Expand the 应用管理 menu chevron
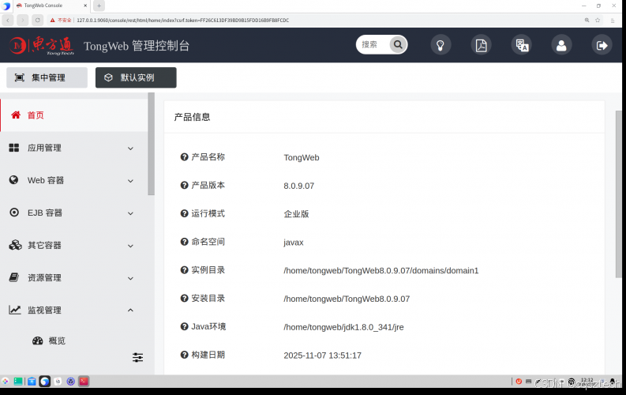Screen dimensions: 626x395 [130, 149]
